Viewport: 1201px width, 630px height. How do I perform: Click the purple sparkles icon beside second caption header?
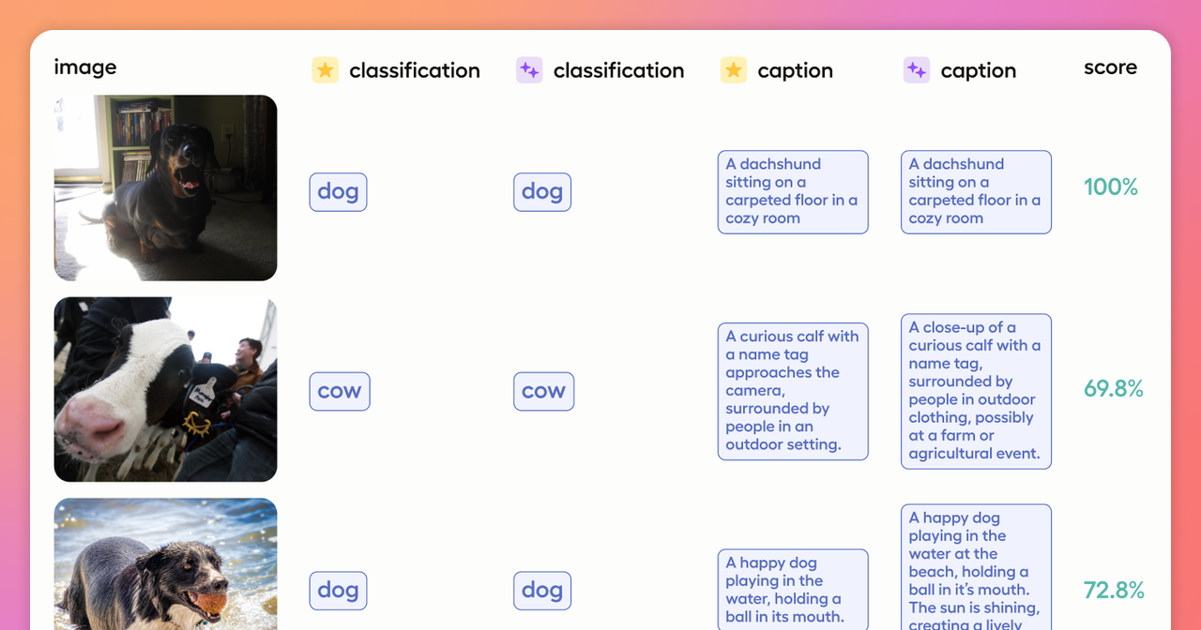(x=916, y=70)
